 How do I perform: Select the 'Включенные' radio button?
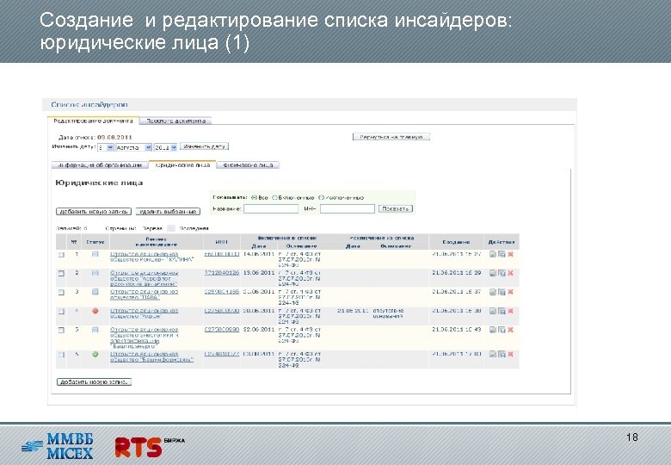click(x=275, y=197)
